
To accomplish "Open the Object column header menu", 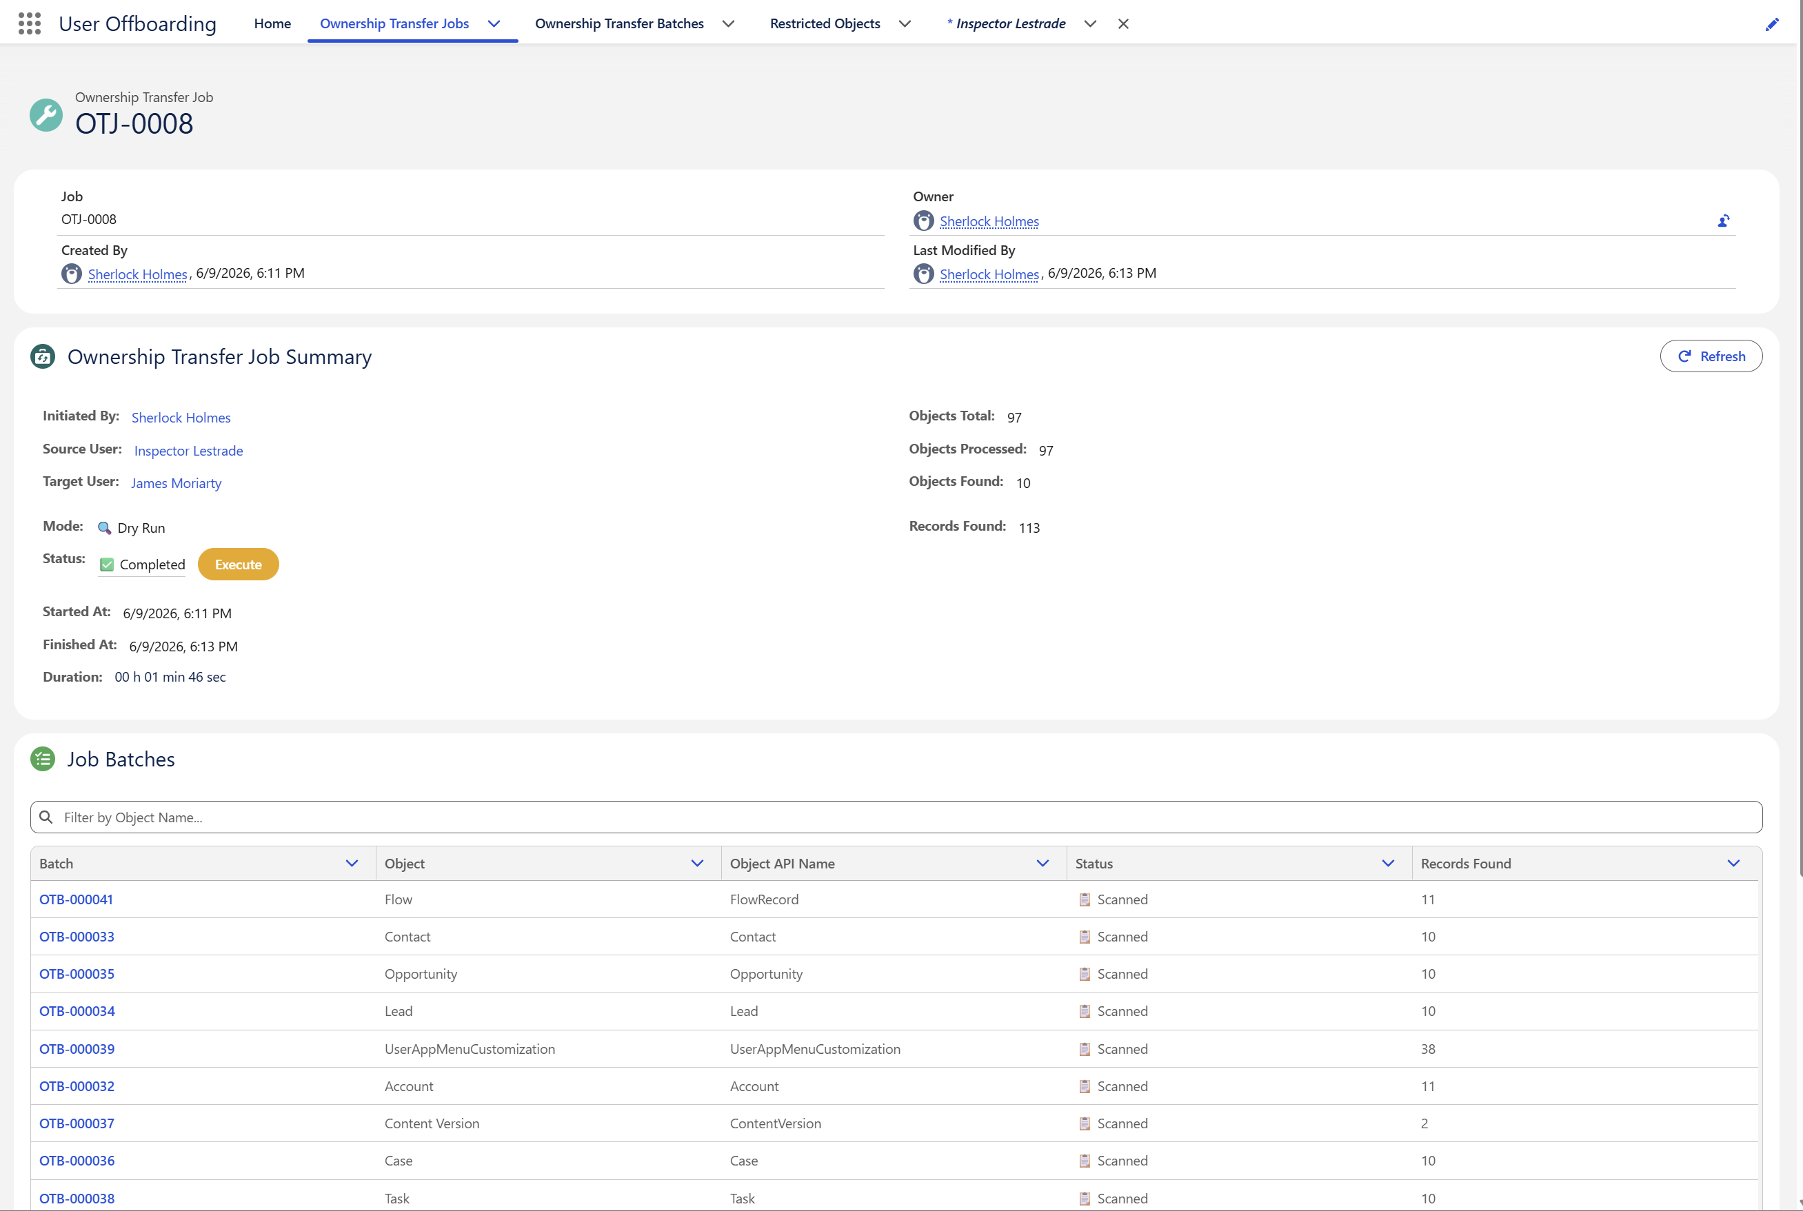I will [697, 864].
